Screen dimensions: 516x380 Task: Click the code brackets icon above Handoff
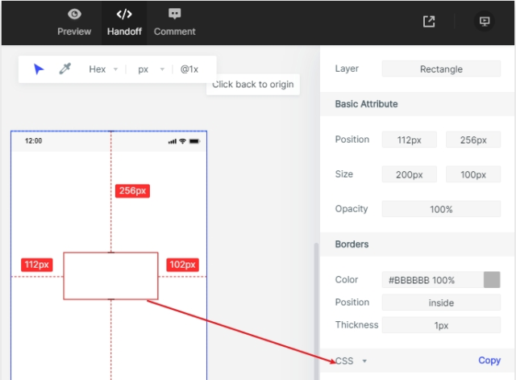[x=124, y=14]
